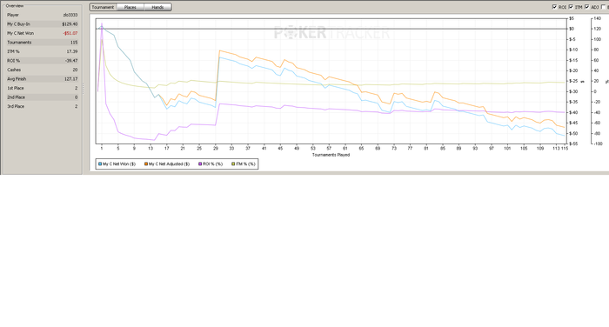Select the My C Buy-In row label
This screenshot has height=327, width=609.
tap(18, 24)
